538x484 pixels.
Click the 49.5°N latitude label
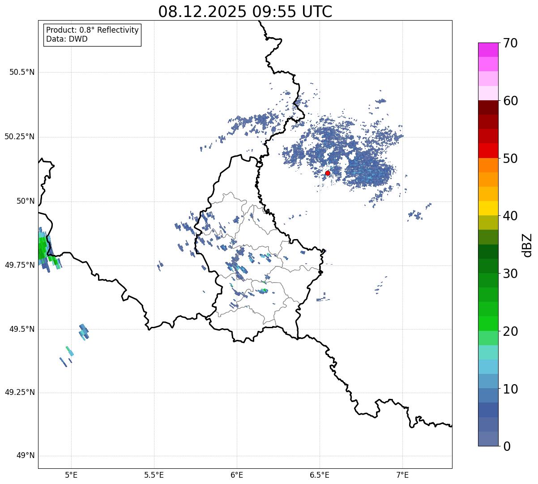click(22, 329)
